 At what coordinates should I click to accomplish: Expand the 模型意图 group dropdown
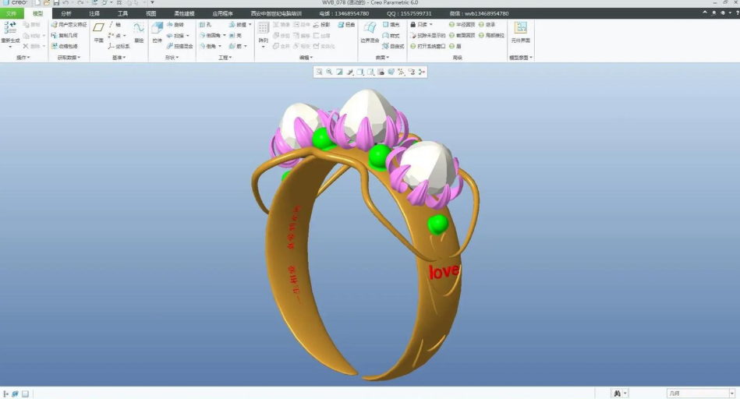[x=521, y=58]
